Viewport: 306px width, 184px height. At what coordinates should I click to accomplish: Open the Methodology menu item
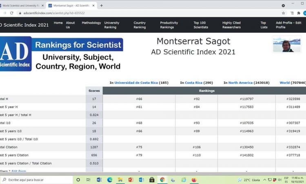[x=91, y=22]
